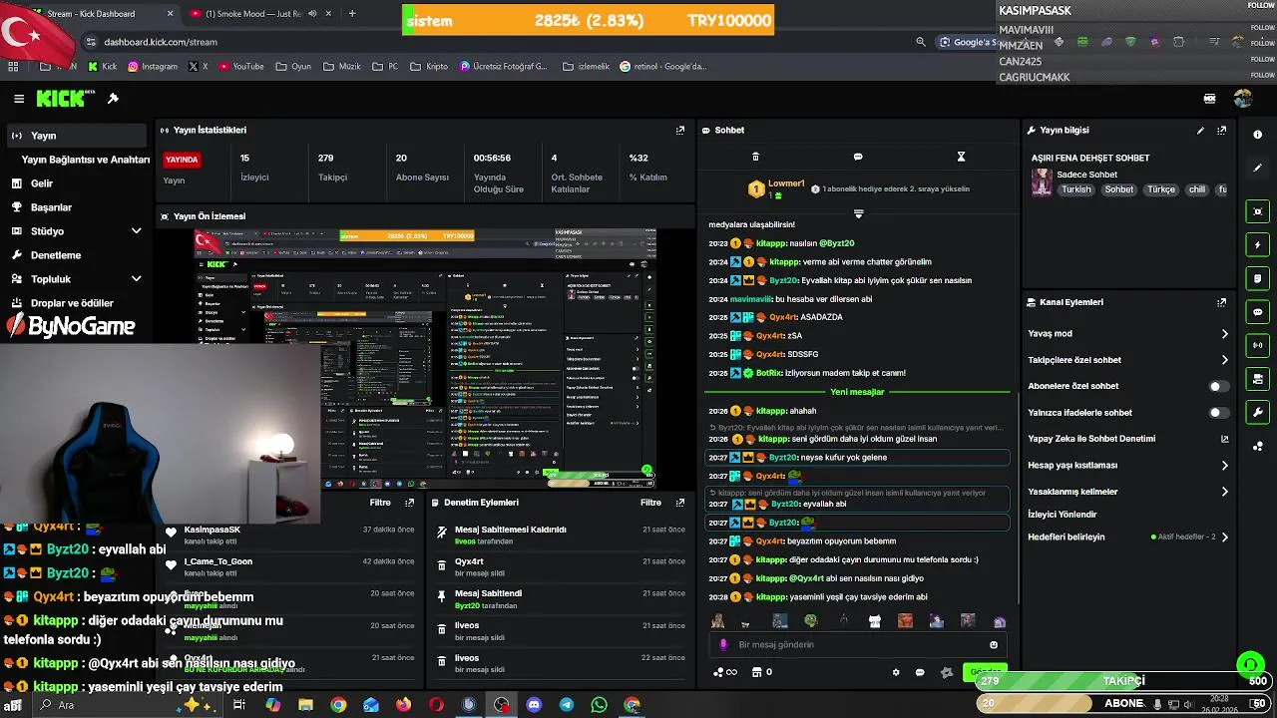Click the broadcast signal sidebar icon
Image resolution: width=1277 pixels, height=718 pixels.
pyautogui.click(x=1257, y=345)
